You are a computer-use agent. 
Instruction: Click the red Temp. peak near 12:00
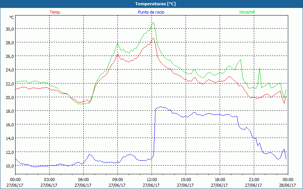click(x=153, y=38)
